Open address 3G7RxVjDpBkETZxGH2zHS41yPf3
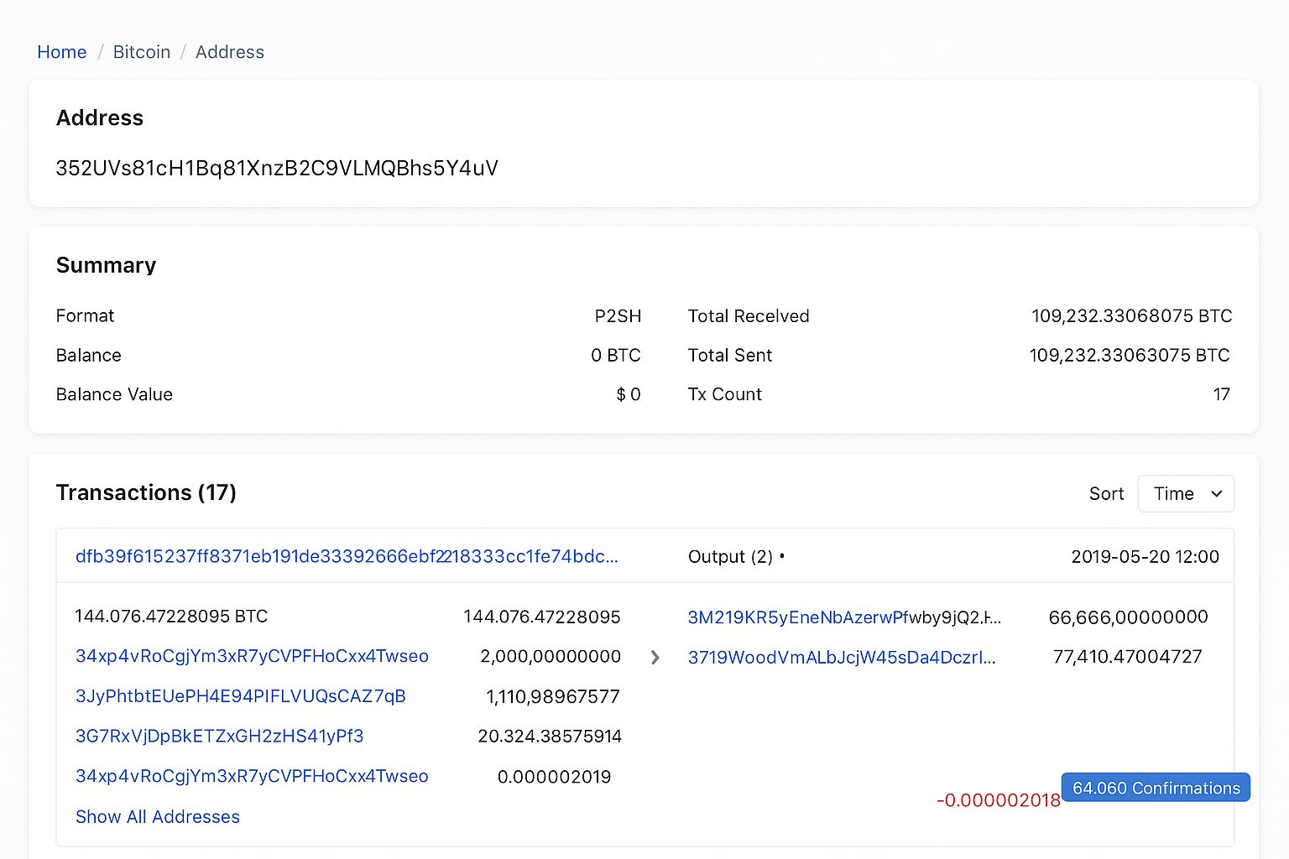 tap(219, 736)
